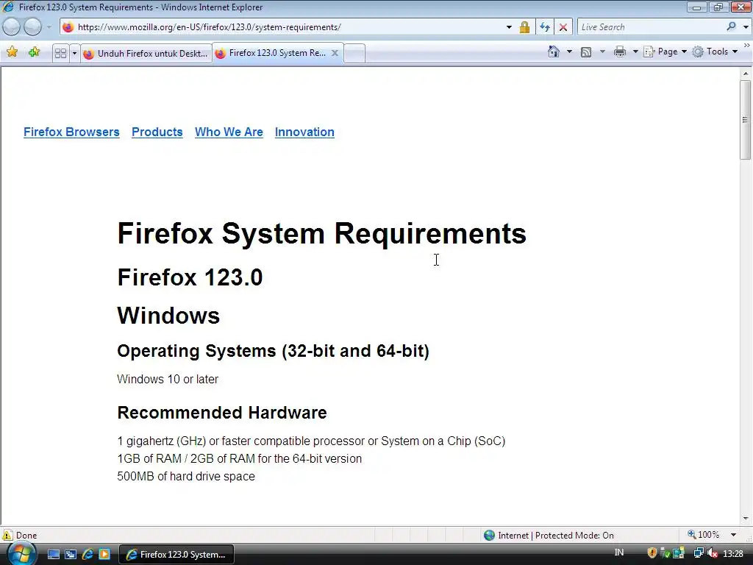Click the network connection tray icon
The height and width of the screenshot is (565, 753).
(x=699, y=553)
